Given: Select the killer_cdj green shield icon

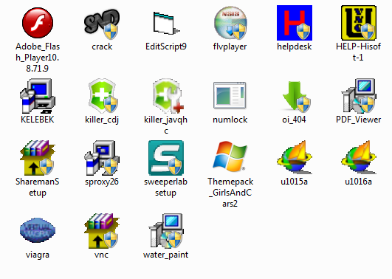Looking at the screenshot, I should pyautogui.click(x=103, y=96).
